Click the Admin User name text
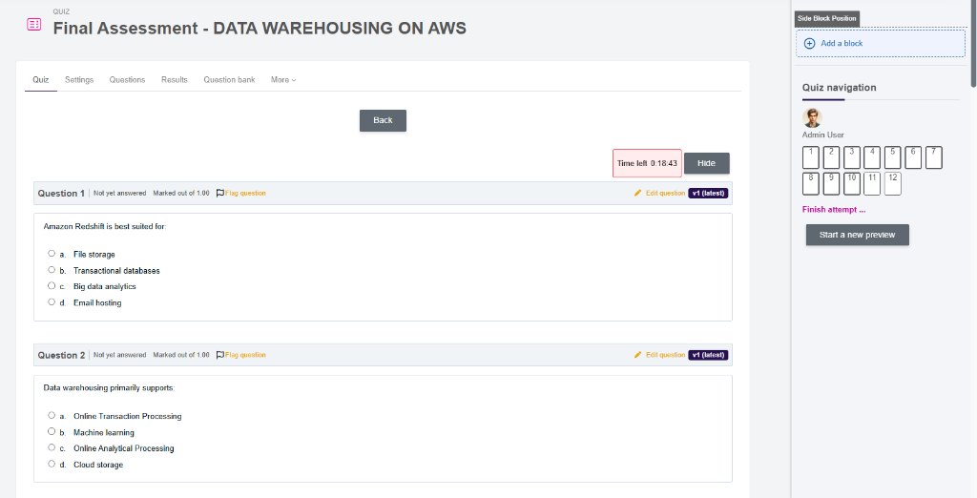This screenshot has height=498, width=977. [823, 135]
